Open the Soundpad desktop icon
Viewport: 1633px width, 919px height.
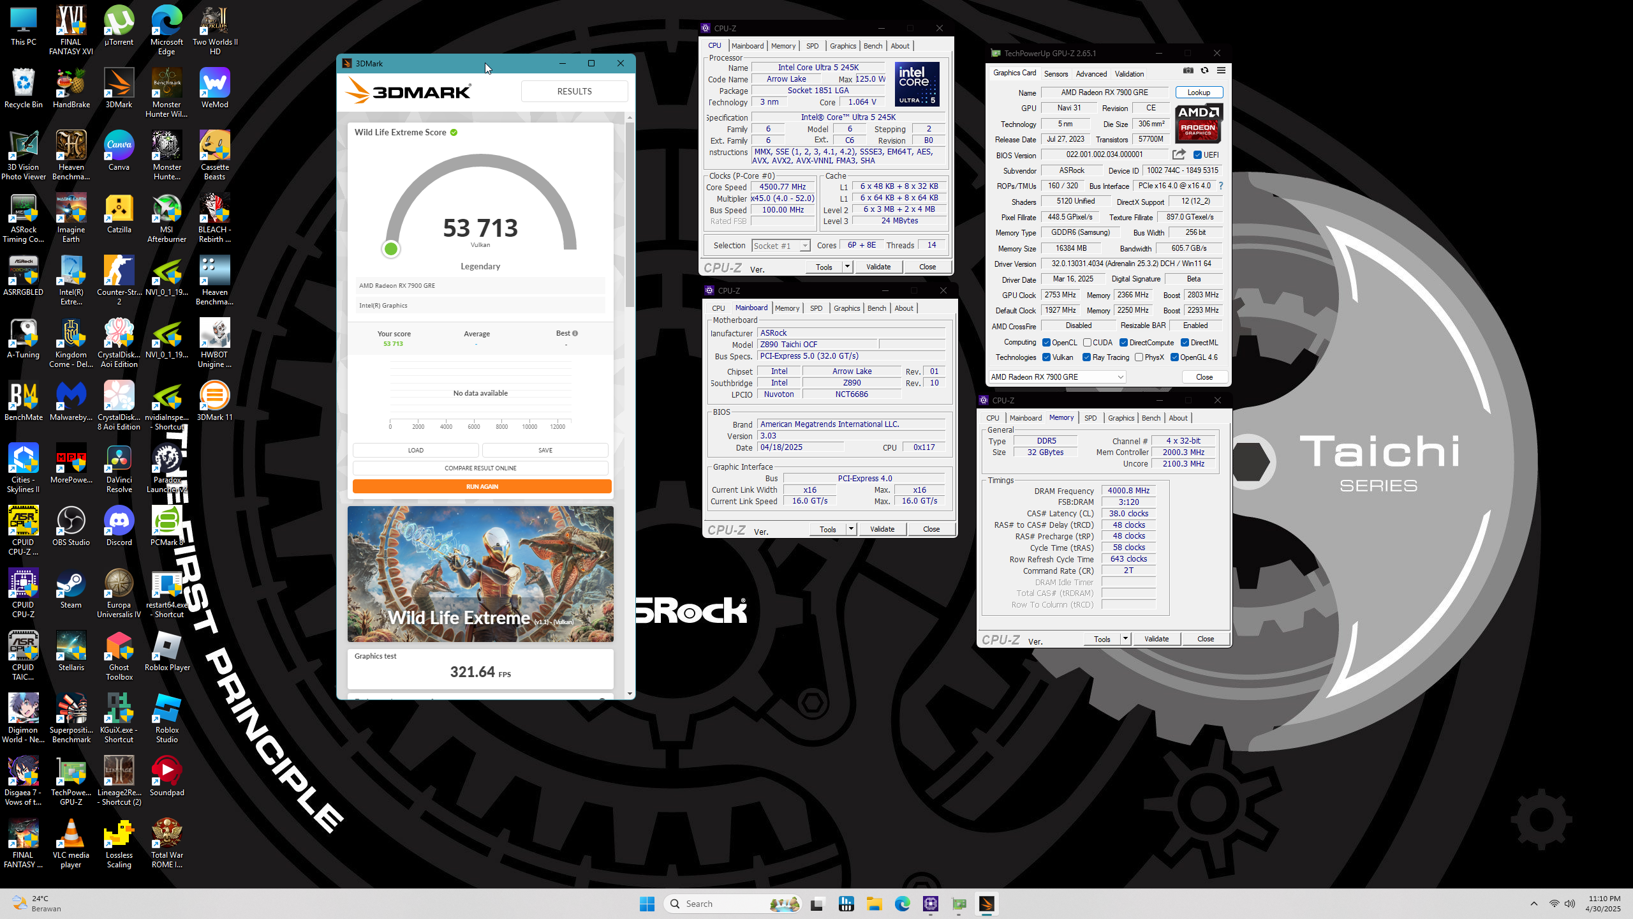166,777
